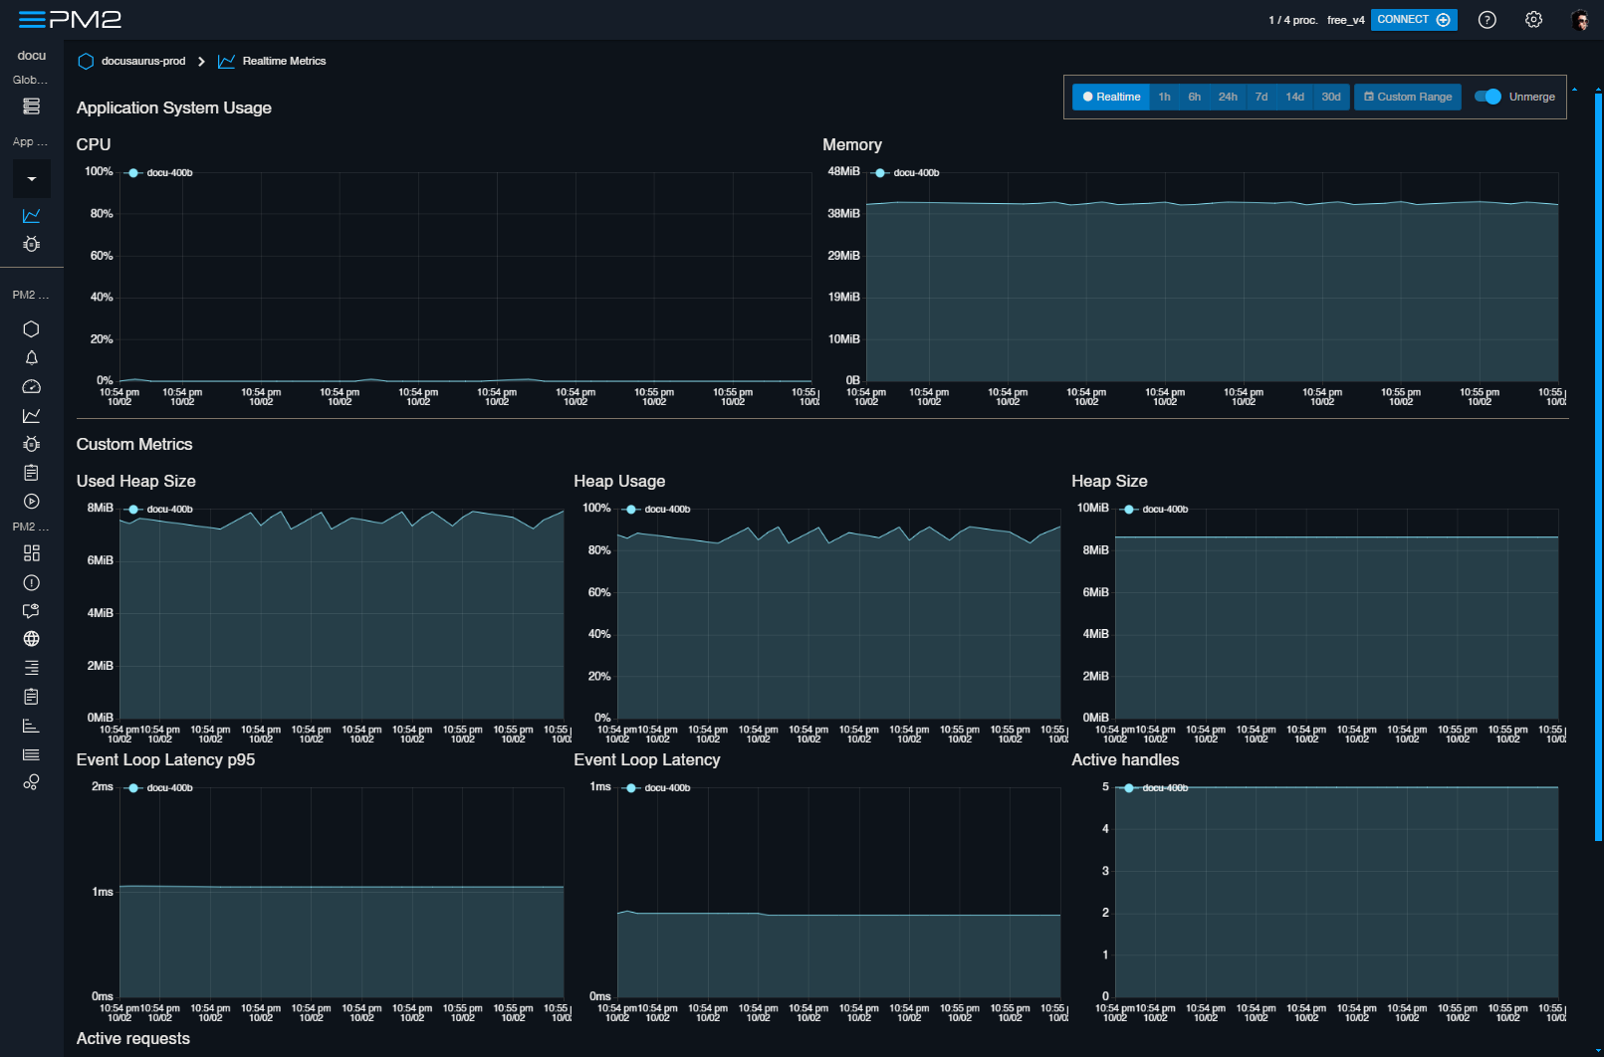The image size is (1604, 1057).
Task: Open the globe icon in sidebar
Action: pyautogui.click(x=31, y=639)
